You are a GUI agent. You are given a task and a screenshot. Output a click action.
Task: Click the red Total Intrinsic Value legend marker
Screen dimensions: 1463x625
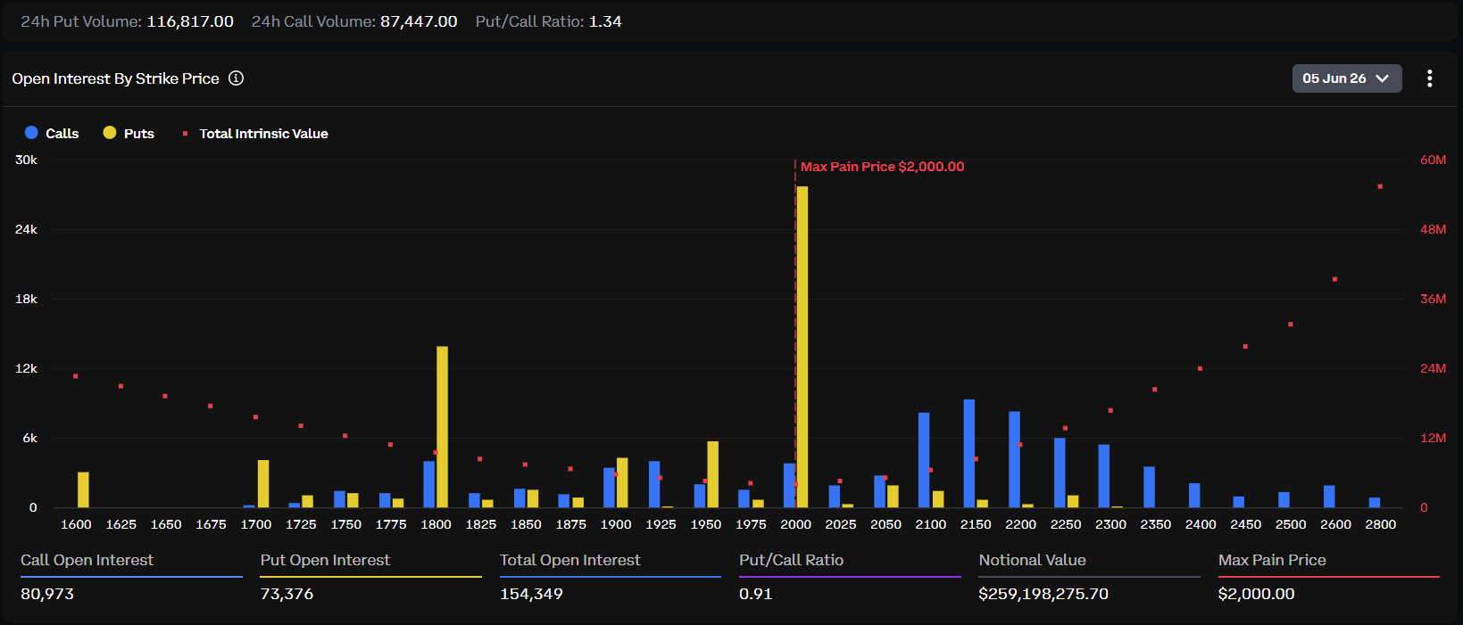(185, 134)
